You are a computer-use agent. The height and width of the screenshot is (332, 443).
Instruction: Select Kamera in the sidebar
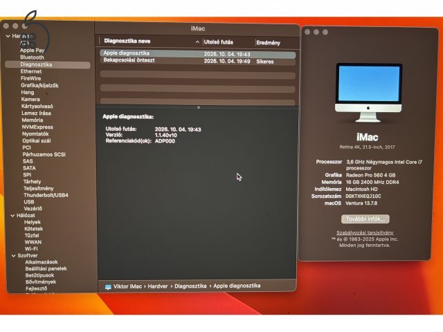coord(30,100)
